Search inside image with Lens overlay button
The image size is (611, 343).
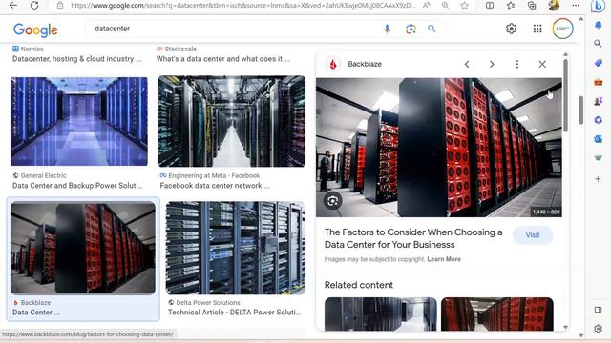332,201
